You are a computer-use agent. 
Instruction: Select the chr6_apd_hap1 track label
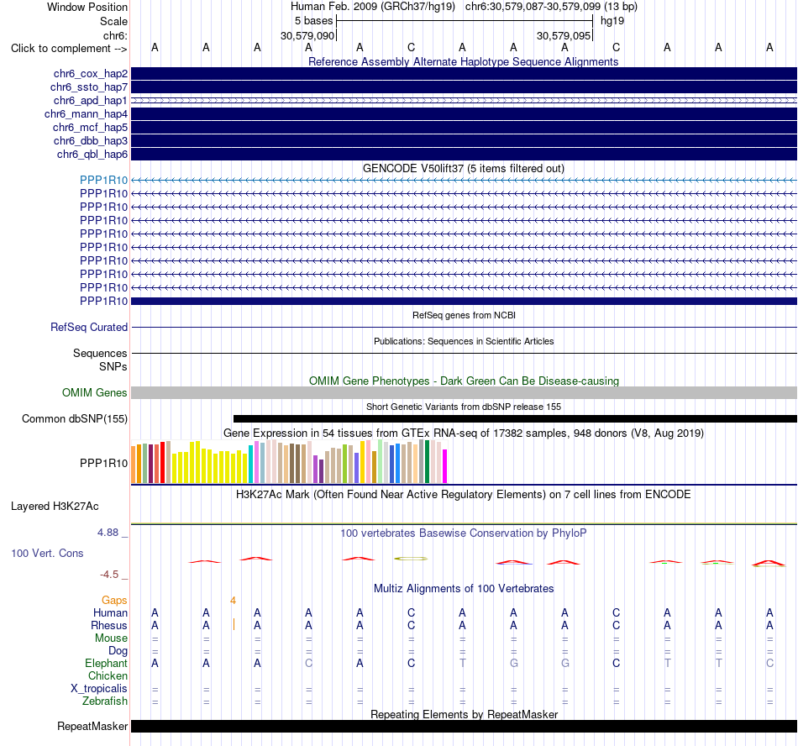click(x=91, y=100)
